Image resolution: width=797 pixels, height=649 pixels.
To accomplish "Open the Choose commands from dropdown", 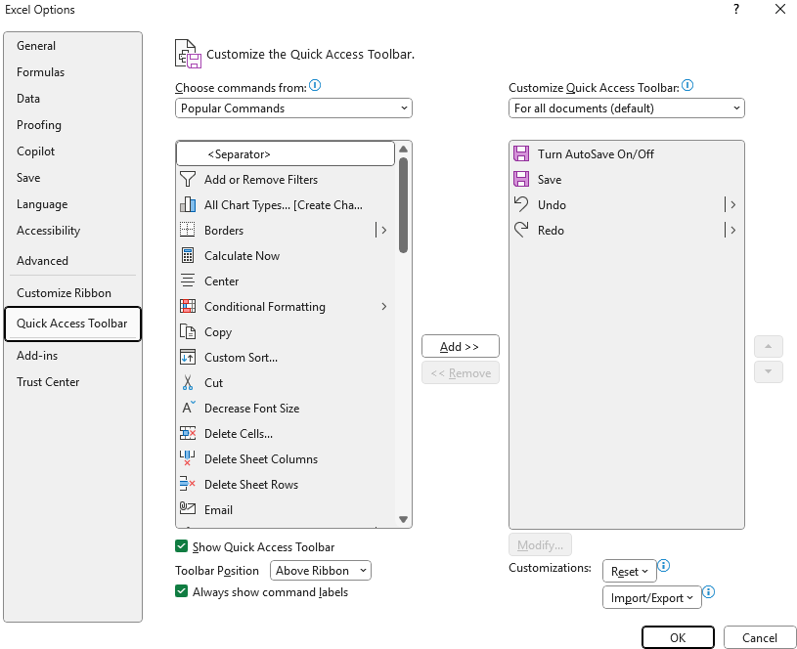I will click(293, 108).
